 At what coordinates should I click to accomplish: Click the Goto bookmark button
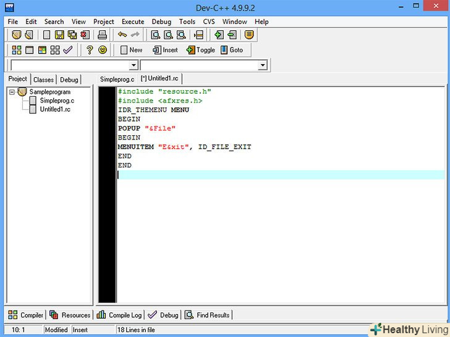coord(232,50)
